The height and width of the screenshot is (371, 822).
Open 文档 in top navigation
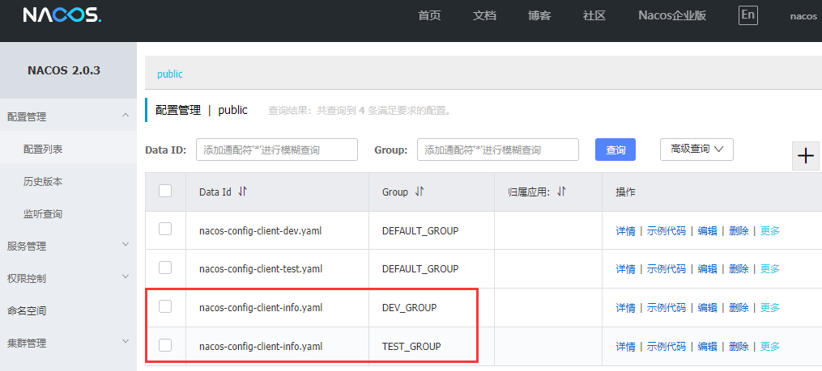pyautogui.click(x=484, y=15)
